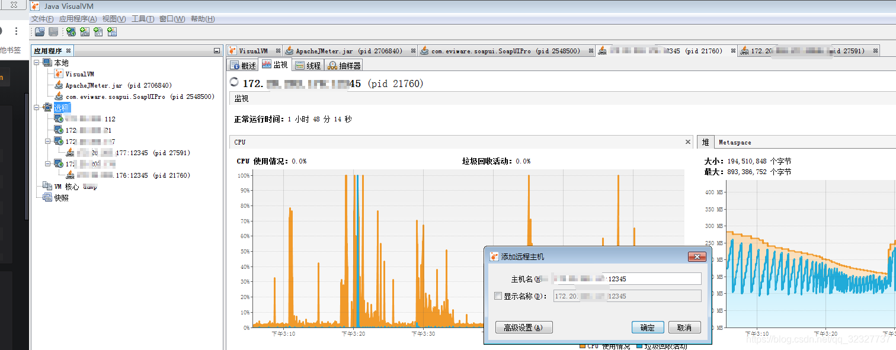Viewport: 896px width, 350px height.
Task: Switch to the Overview (概述) tab
Action: click(243, 65)
